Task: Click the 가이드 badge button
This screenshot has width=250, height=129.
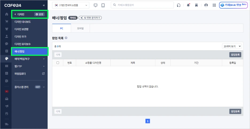Action: pyautogui.click(x=73, y=18)
